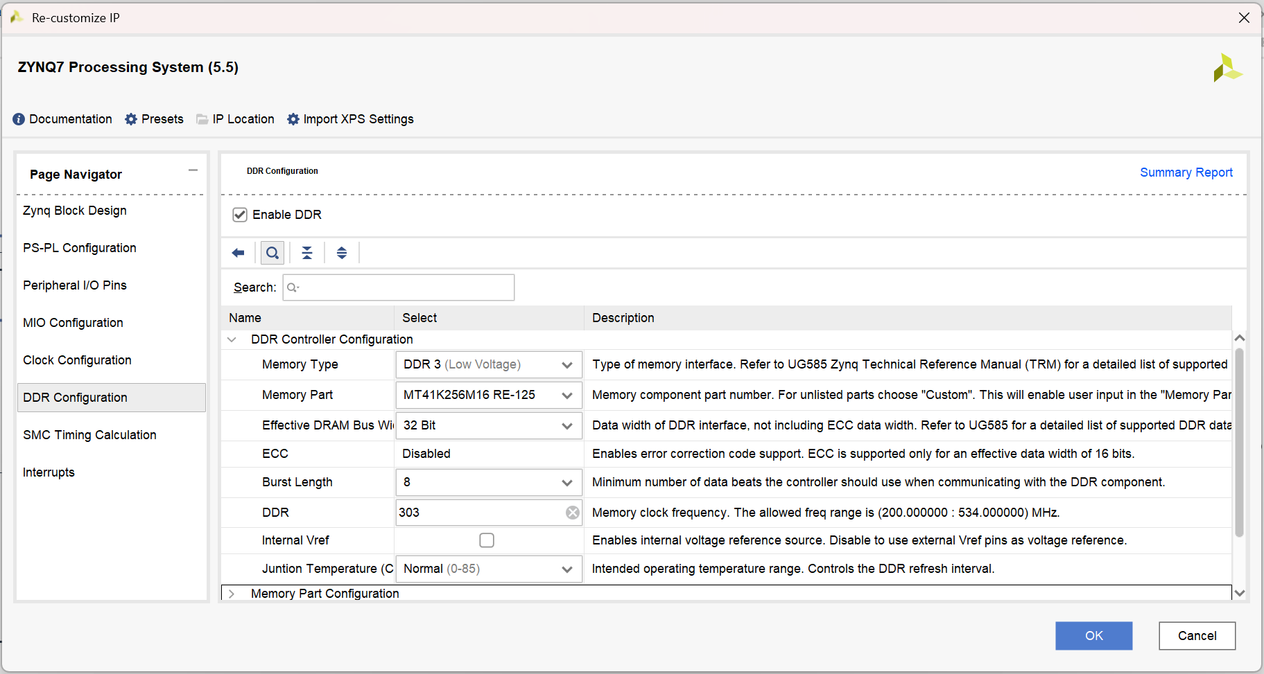
Task: Select the Memory Part row label
Action: point(297,395)
